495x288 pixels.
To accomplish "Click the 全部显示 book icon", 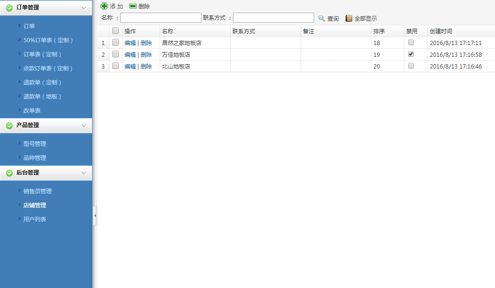I will coord(349,18).
